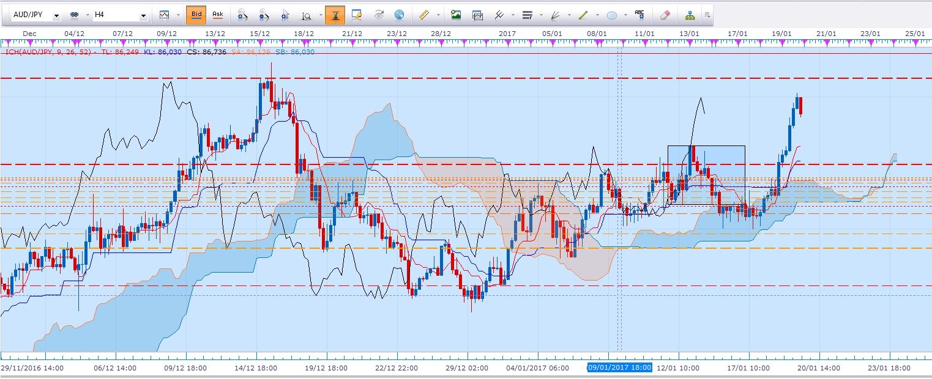Click the zoom in magnifier icon
Screen dimensions: 932x379
pyautogui.click(x=242, y=14)
